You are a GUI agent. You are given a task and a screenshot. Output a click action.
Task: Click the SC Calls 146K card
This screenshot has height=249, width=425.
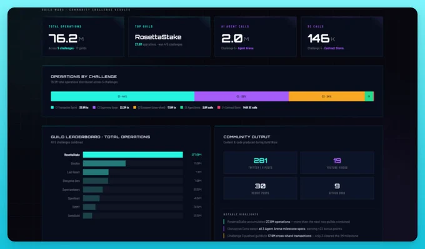pyautogui.click(x=342, y=37)
